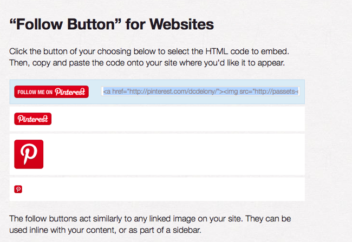Click the "FOLLOW ME ON" text in red button

pos(35,92)
